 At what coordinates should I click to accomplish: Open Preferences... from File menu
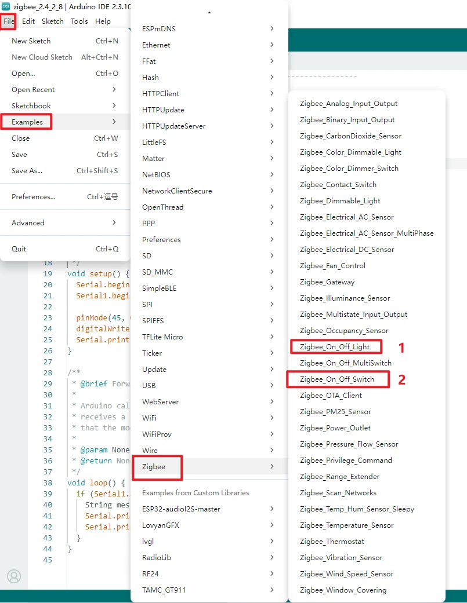[65, 196]
